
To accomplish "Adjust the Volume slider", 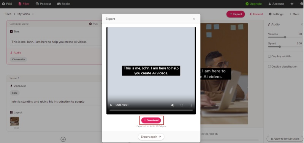I will (285, 37).
